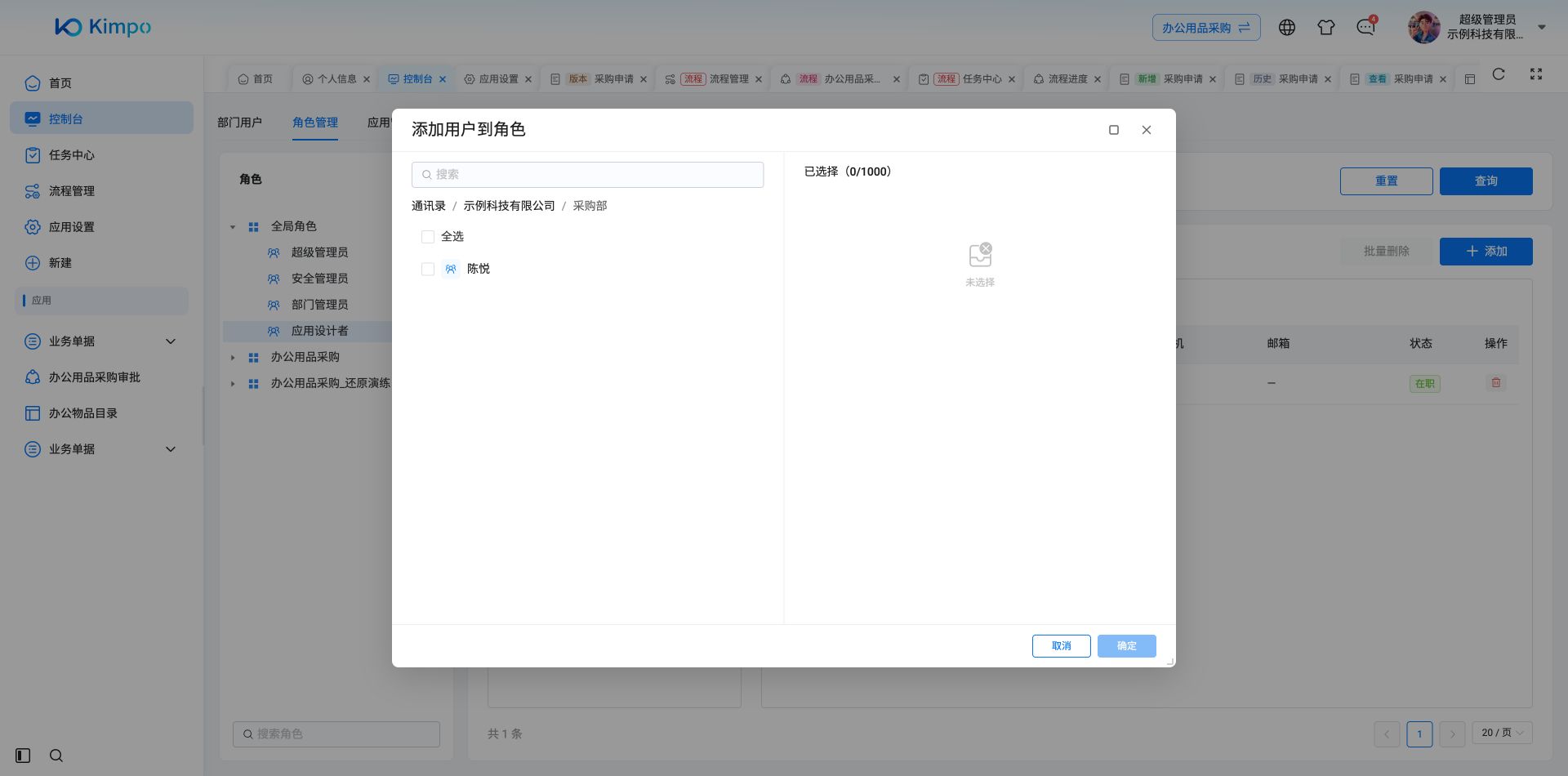Close the 添加用户到角色 dialog
Image resolution: width=1568 pixels, height=776 pixels.
tap(1147, 130)
